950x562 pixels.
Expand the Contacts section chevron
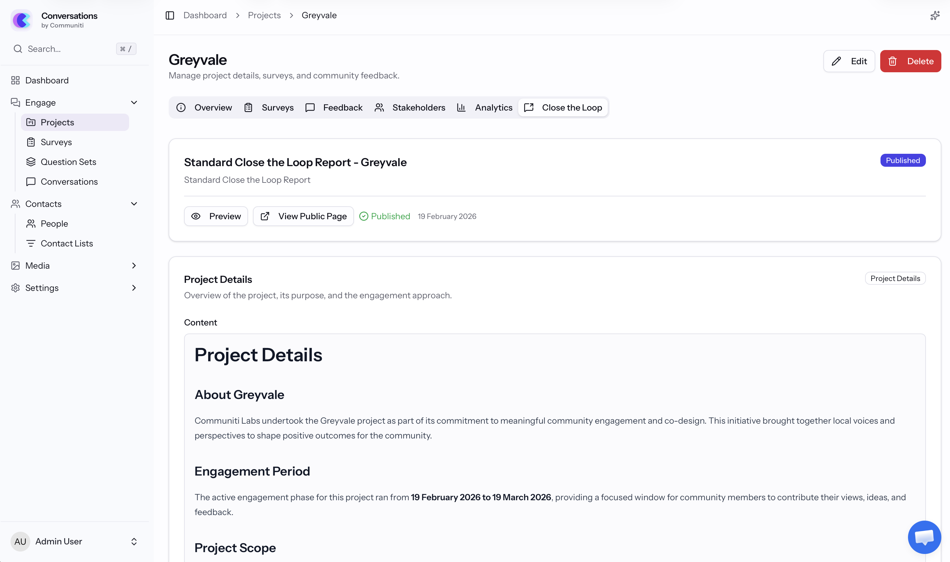coord(134,204)
